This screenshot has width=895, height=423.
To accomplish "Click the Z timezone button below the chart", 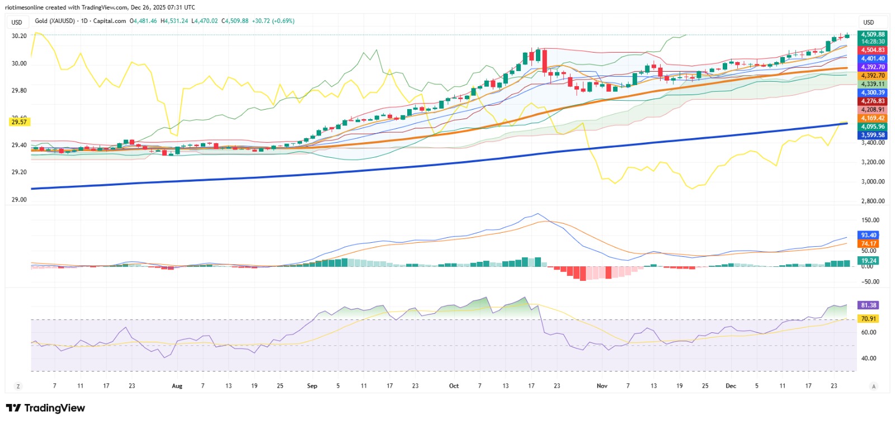I will coord(18,386).
